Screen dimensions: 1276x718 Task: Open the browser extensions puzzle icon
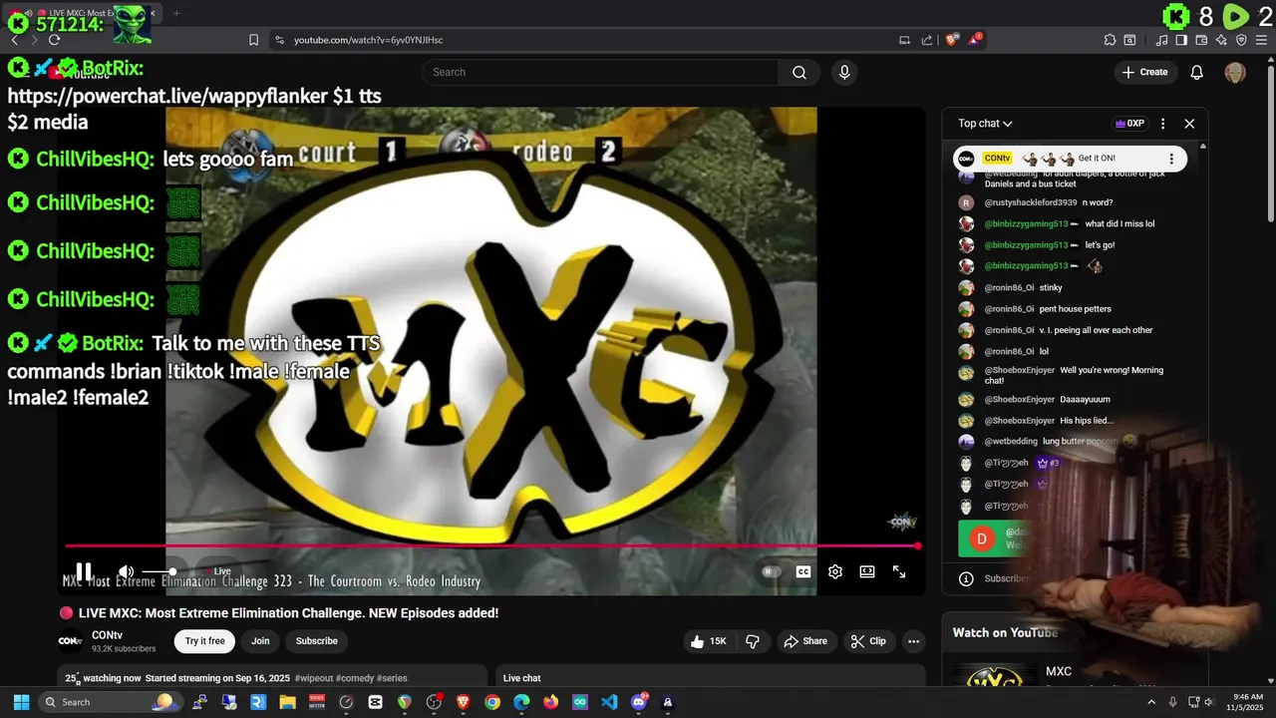pos(1110,40)
